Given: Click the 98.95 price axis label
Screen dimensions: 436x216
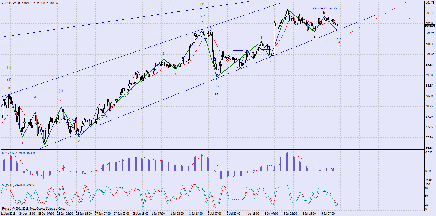Looking at the screenshot, I should click(430, 86).
